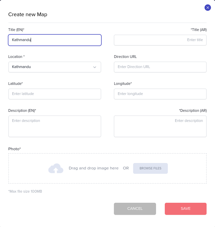Click the "OR" text in the photo drop zone
Screen dimensions: 215x227
(126, 168)
